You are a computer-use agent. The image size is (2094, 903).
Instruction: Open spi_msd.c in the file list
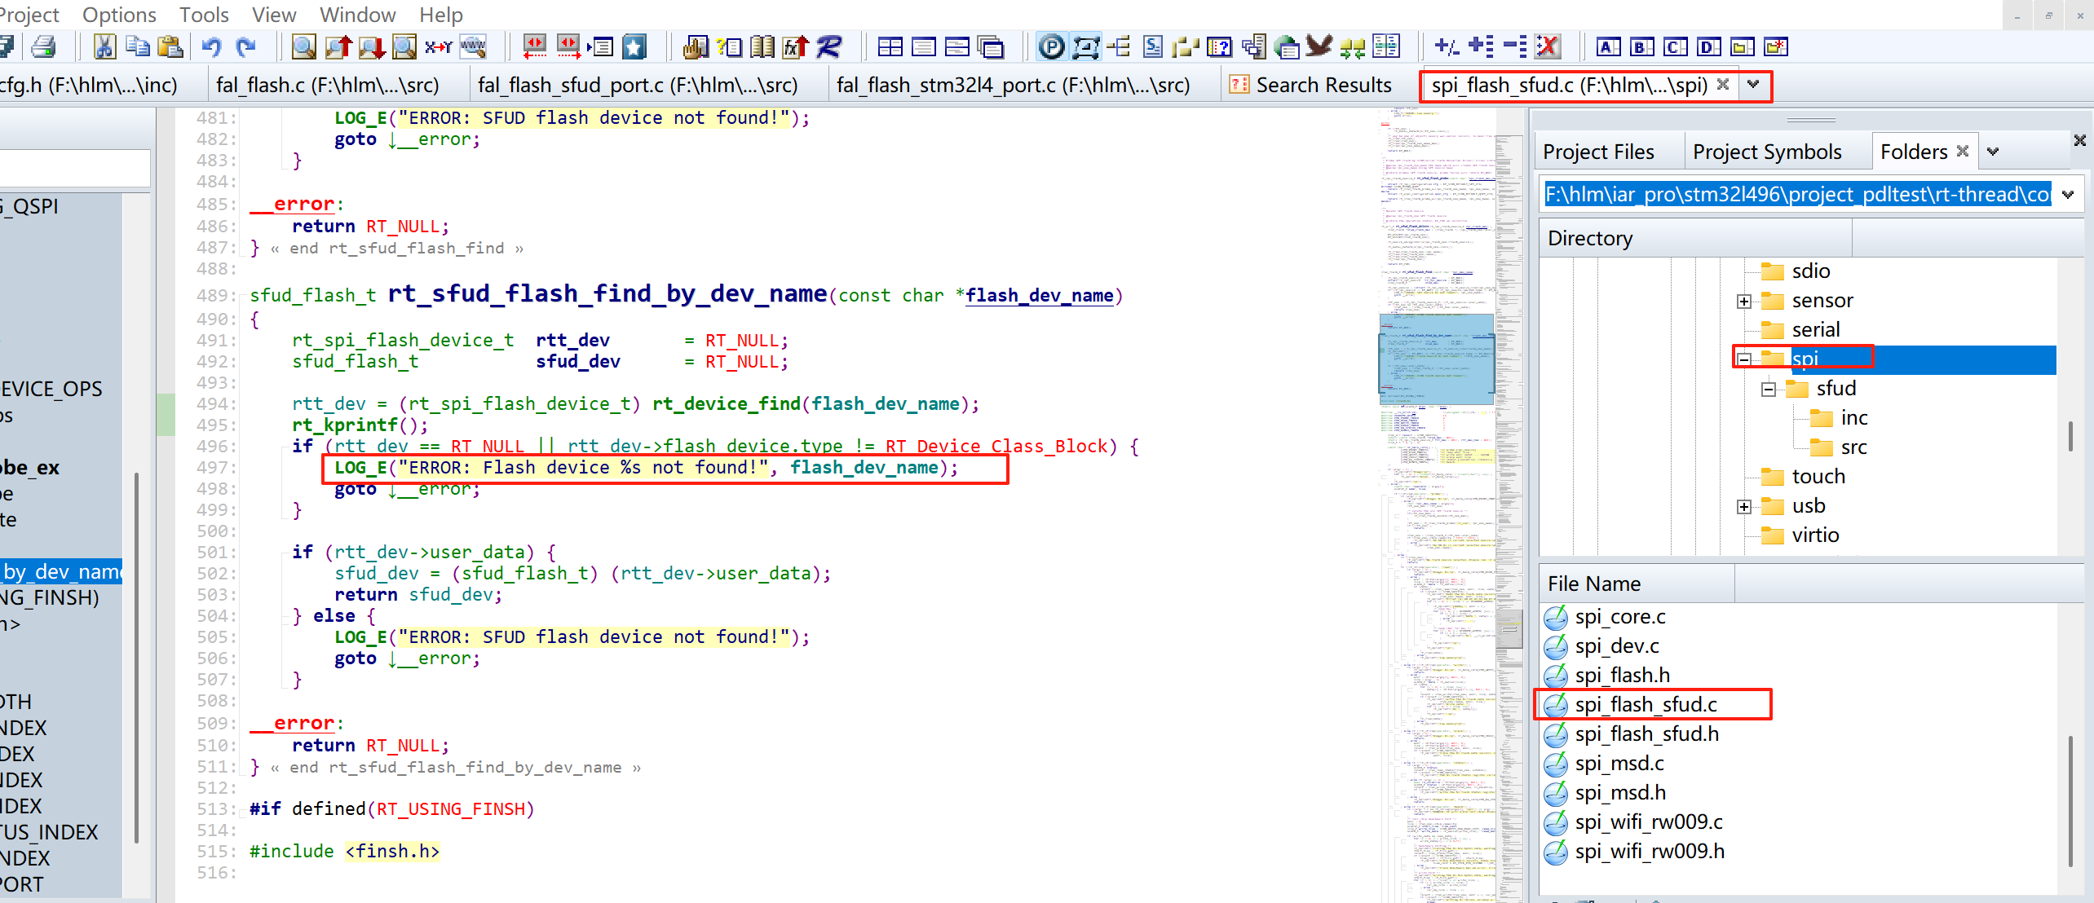click(x=1619, y=764)
